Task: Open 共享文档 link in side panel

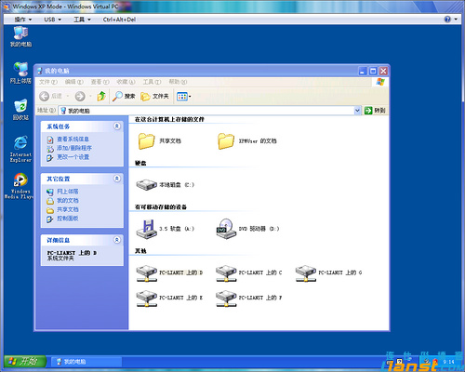Action: pos(68,209)
